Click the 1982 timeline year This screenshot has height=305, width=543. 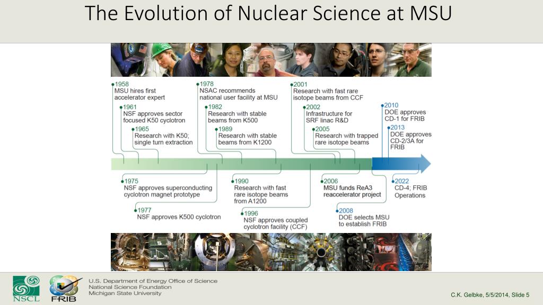[x=215, y=107]
